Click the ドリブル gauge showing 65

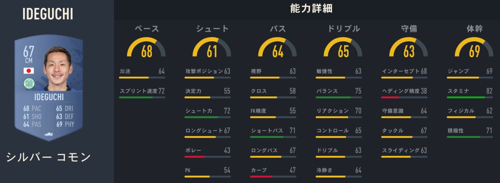tap(343, 50)
